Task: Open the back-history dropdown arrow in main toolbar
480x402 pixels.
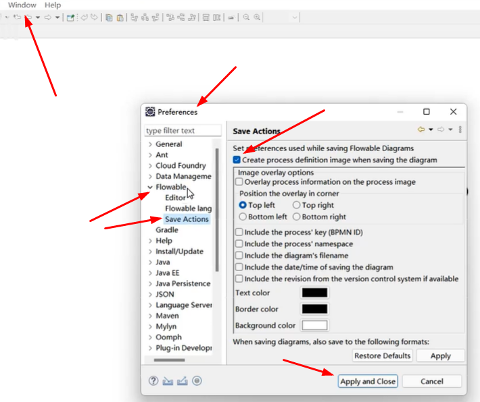Action: pos(38,18)
